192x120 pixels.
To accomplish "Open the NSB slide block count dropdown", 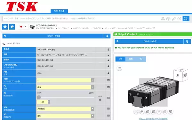I will click(65, 80).
